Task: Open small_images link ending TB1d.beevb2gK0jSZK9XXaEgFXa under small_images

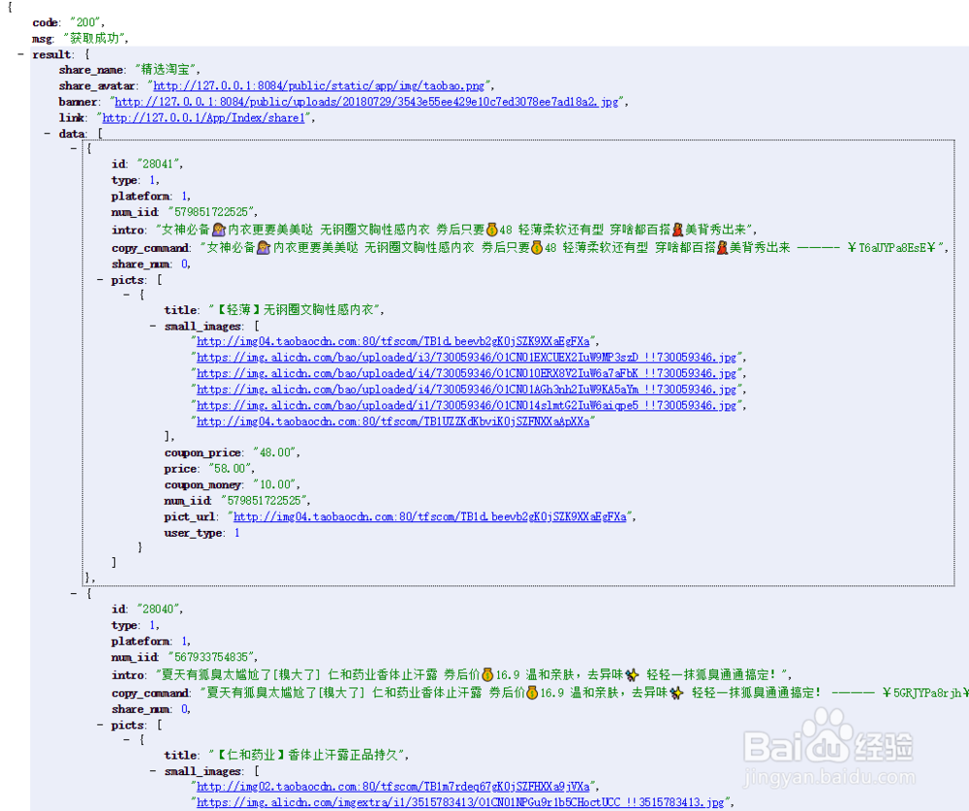Action: point(393,341)
